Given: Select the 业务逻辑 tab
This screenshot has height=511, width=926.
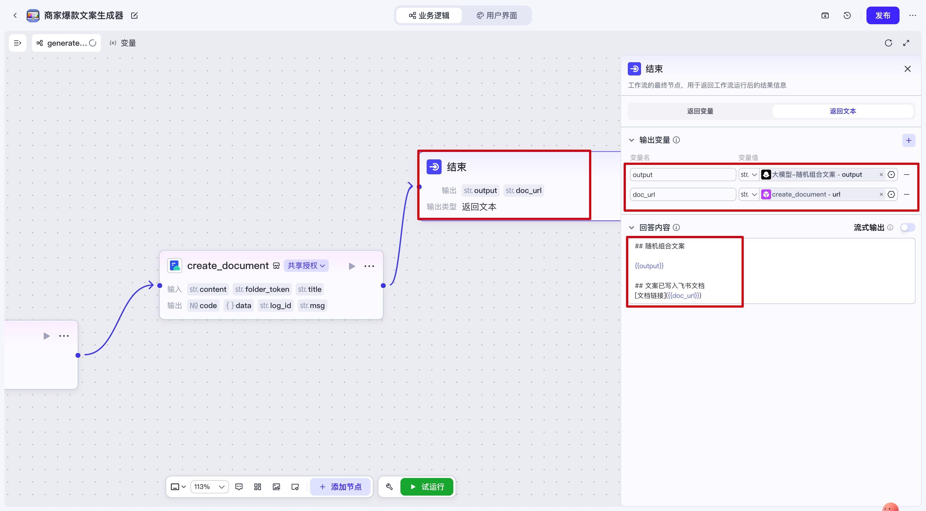Looking at the screenshot, I should coord(429,15).
